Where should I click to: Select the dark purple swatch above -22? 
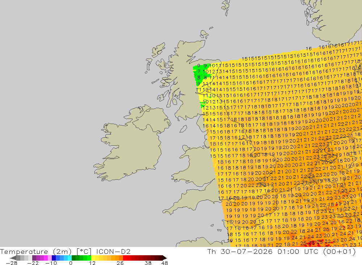tap(34, 258)
